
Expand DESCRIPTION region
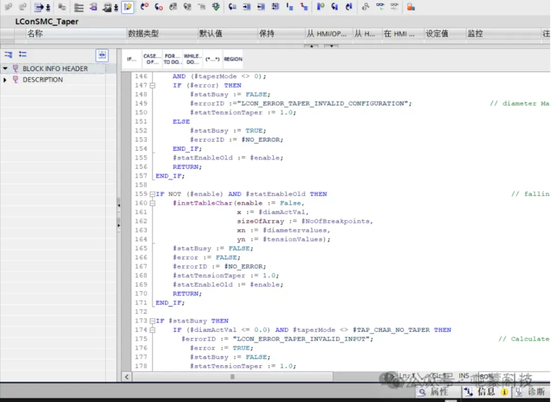(5, 80)
